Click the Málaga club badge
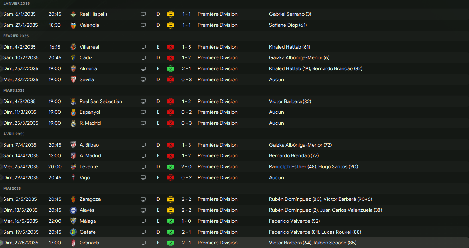The image size is (469, 248). (x=73, y=221)
